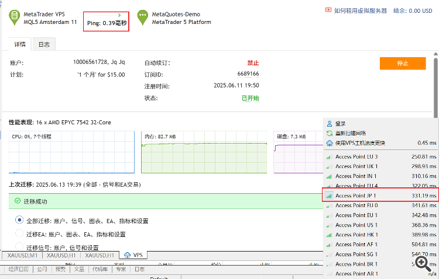This screenshot has height=279, width=439.
Task: Click the 331.19 ms latency value
Action: click(x=424, y=196)
